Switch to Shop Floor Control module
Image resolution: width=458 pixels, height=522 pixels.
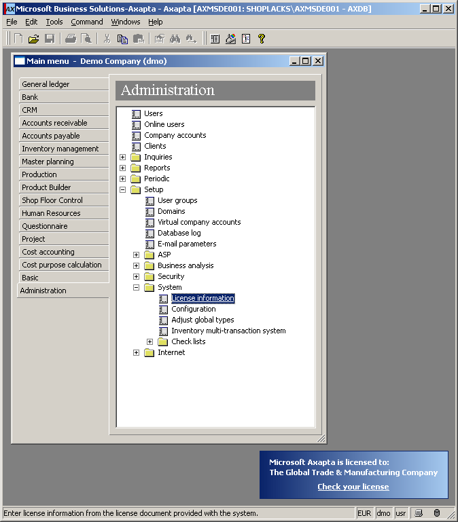(64, 200)
